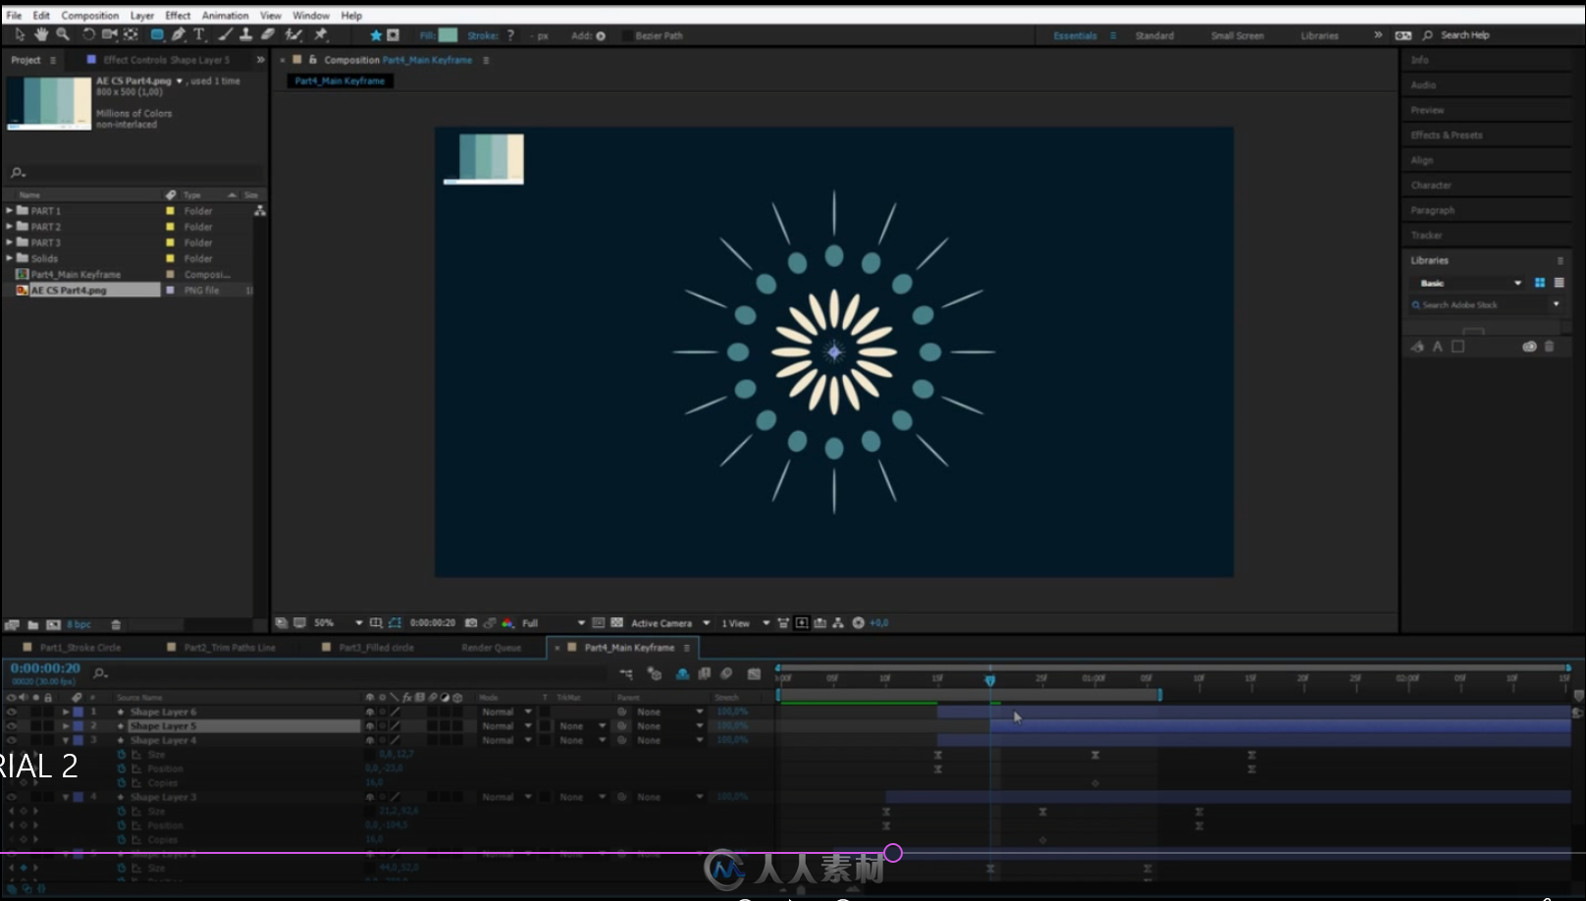Open the viewer resolution Full dropdown
Screen dimensions: 1586x901
tap(554, 623)
